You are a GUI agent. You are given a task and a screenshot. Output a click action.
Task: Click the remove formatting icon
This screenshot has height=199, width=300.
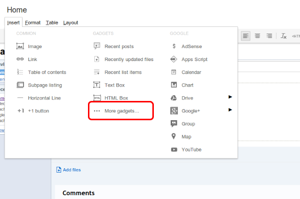284,36
